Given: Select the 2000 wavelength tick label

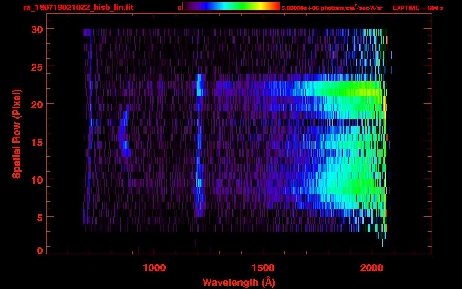Looking at the screenshot, I should coord(371,268).
